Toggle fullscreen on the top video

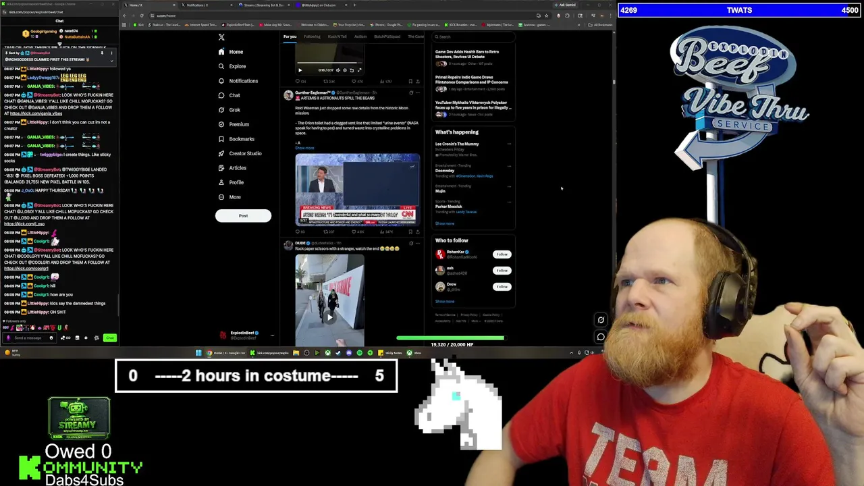pyautogui.click(x=359, y=70)
